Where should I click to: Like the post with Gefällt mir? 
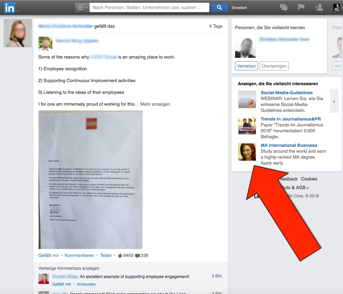[49, 255]
